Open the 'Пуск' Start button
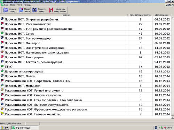This screenshot has width=174, height=130. pyautogui.click(x=5, y=128)
